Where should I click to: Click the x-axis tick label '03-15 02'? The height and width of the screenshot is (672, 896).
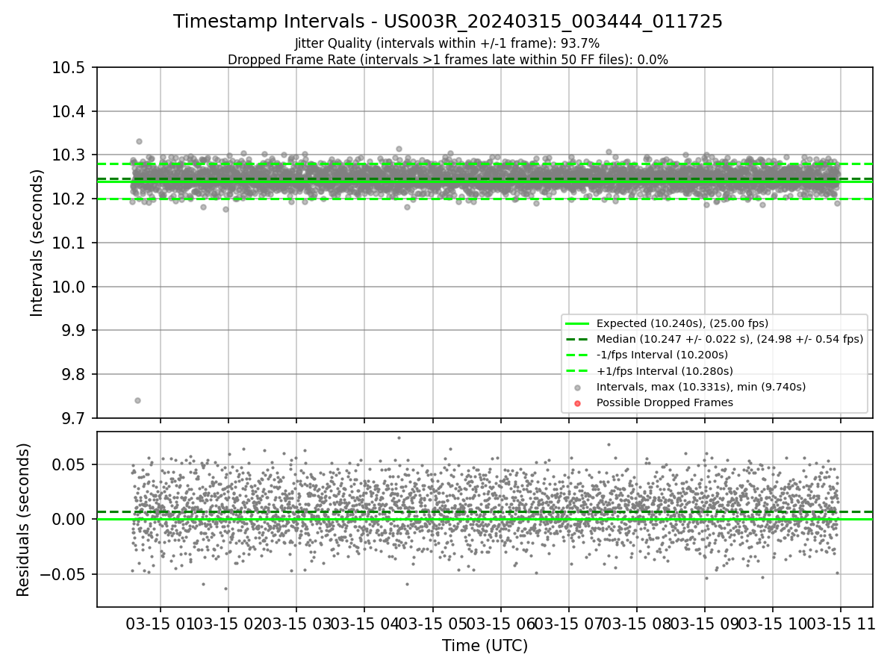coord(227,623)
